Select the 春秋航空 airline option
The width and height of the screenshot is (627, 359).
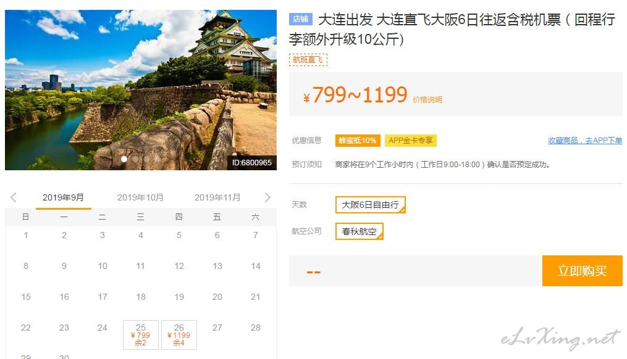[x=360, y=231]
